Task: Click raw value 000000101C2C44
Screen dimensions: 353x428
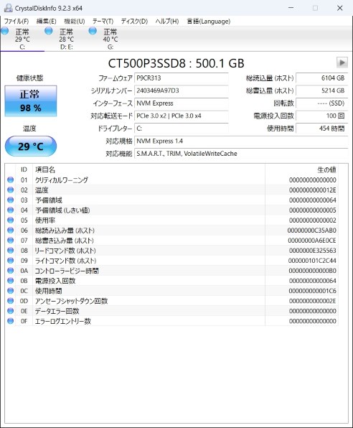Action: pos(312,261)
